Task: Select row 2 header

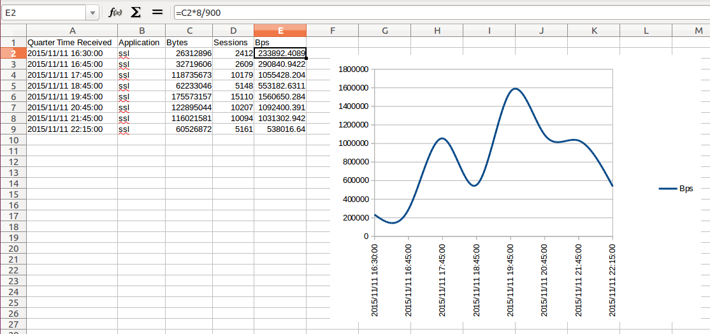Action: tap(13, 54)
